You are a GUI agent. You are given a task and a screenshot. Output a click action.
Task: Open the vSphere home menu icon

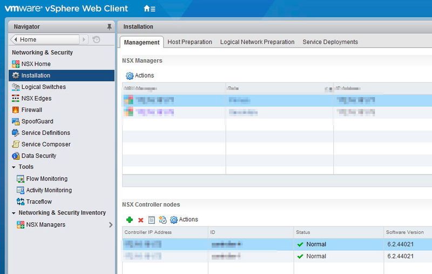point(150,9)
